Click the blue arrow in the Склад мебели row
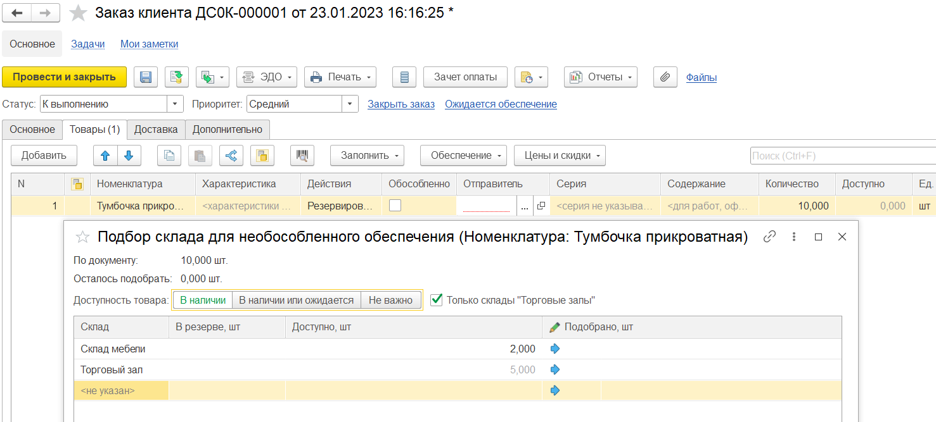The image size is (936, 422). click(x=555, y=349)
